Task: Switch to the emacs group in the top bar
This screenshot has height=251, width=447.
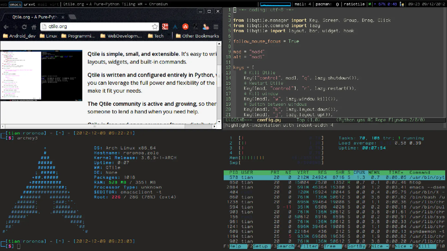Action: coord(15,4)
